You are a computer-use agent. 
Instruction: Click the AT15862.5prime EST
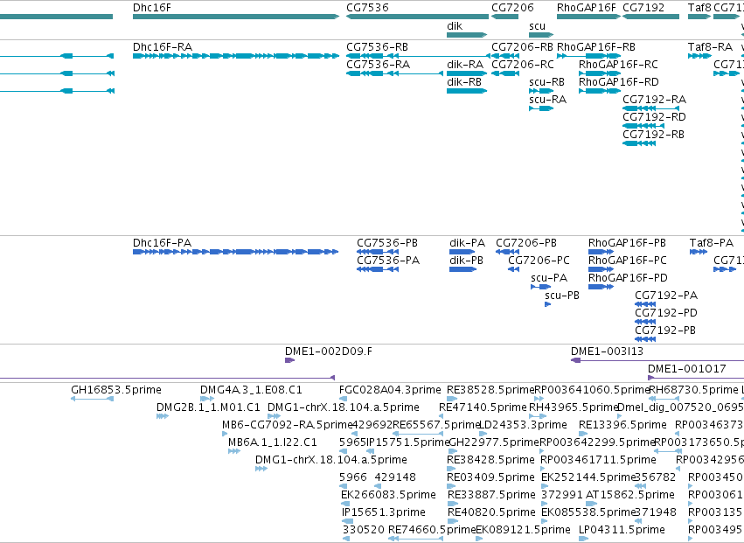(x=592, y=505)
